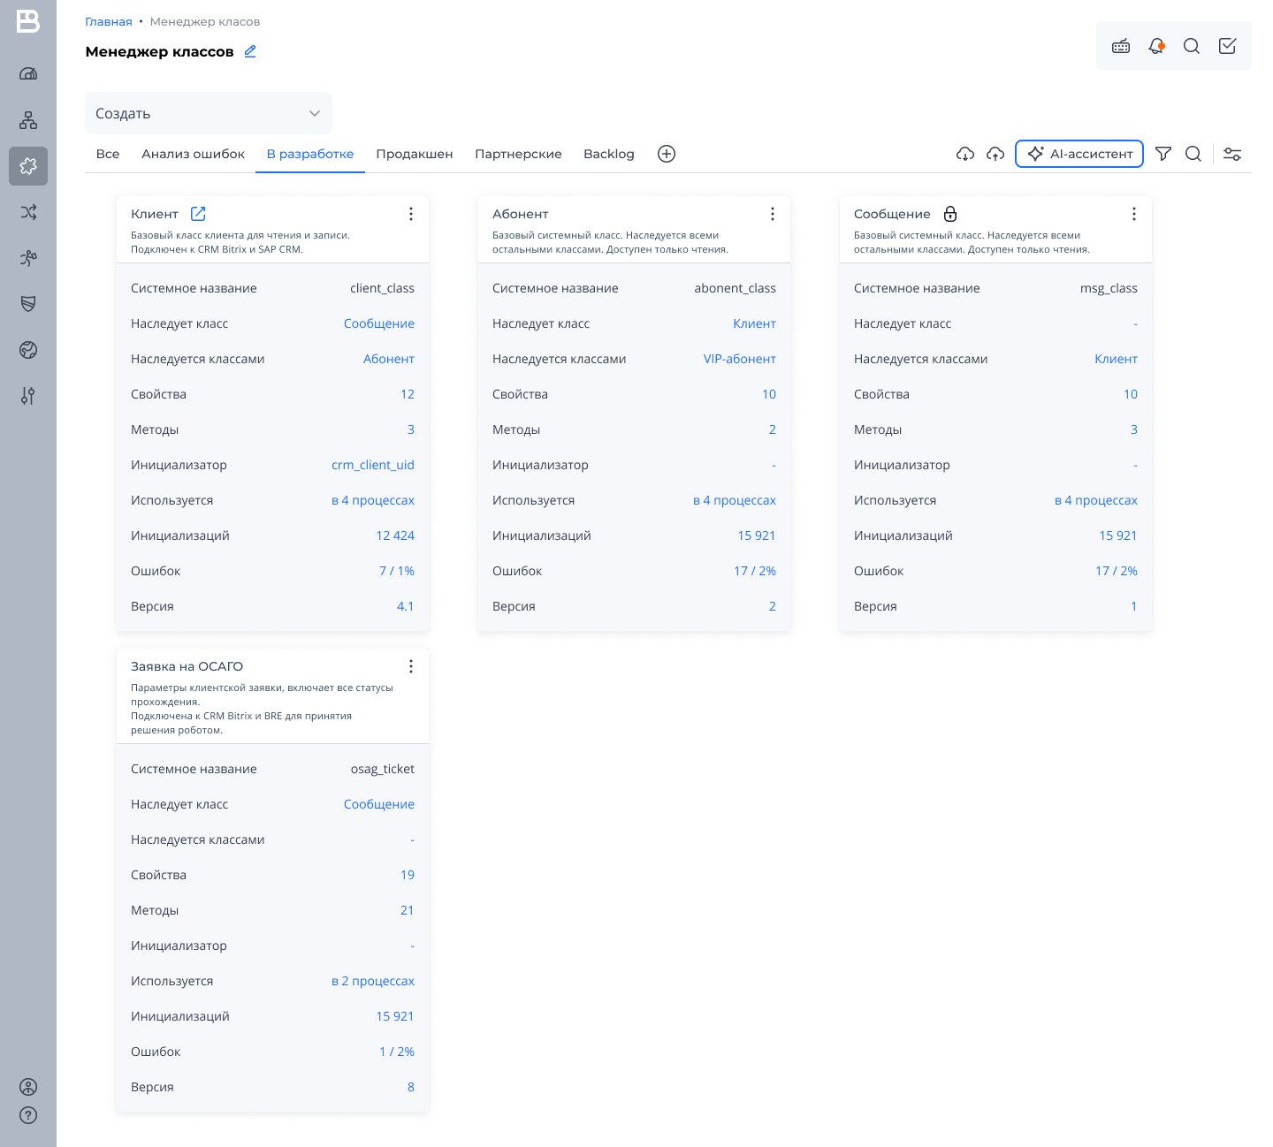Click the add tab plus icon
The width and height of the screenshot is (1273, 1147).
click(x=667, y=154)
